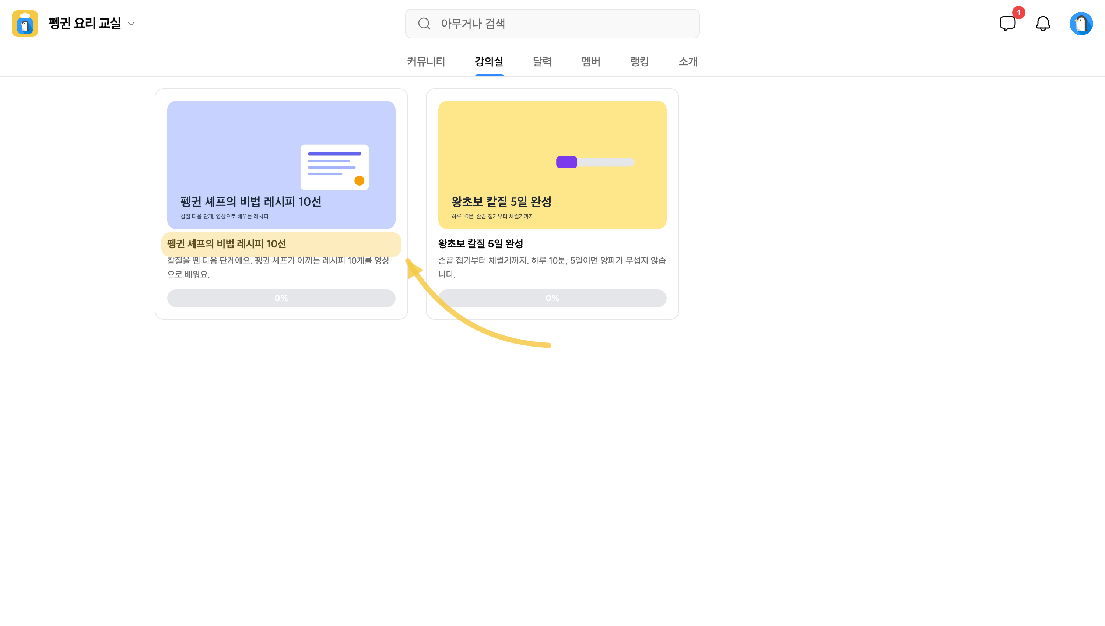Viewport: 1105px width, 626px height.
Task: Open the 왕초보 칼질 5일 완성 title link
Action: pos(481,244)
